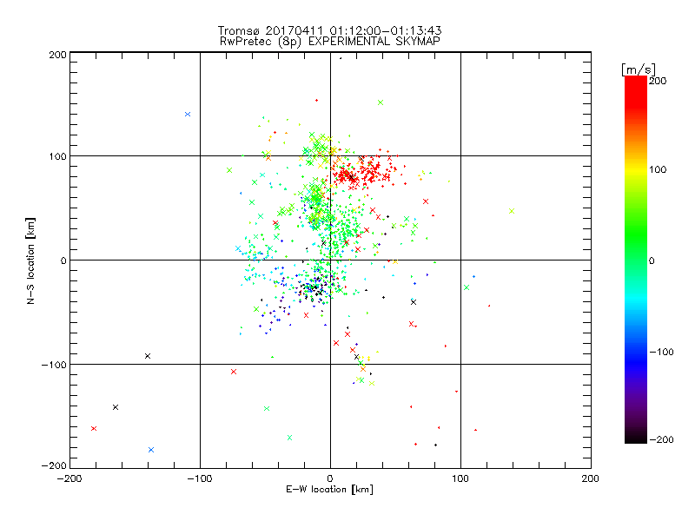695x521 pixels.
Task: Click the '100' tick label on the E-W axis
Action: tap(460, 478)
